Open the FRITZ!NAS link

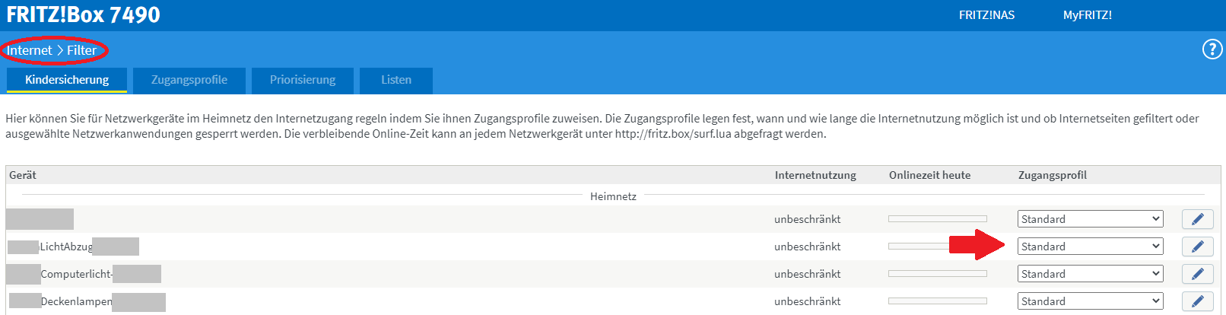[x=986, y=15]
